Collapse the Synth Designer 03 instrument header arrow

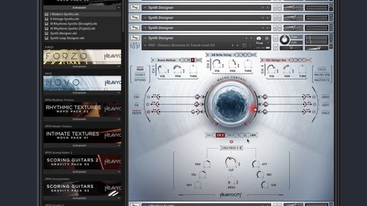click(145, 38)
